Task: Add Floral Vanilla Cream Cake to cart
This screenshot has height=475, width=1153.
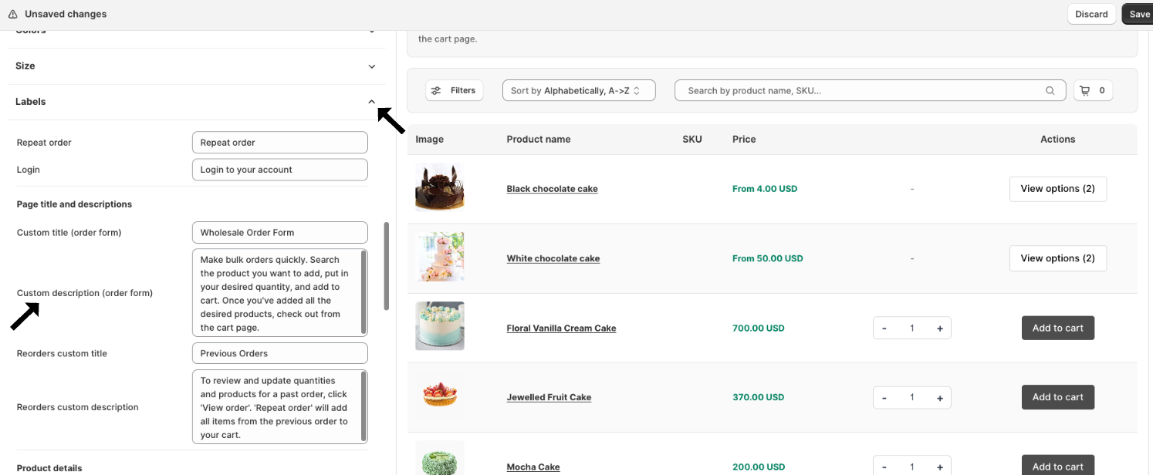Action: point(1057,328)
